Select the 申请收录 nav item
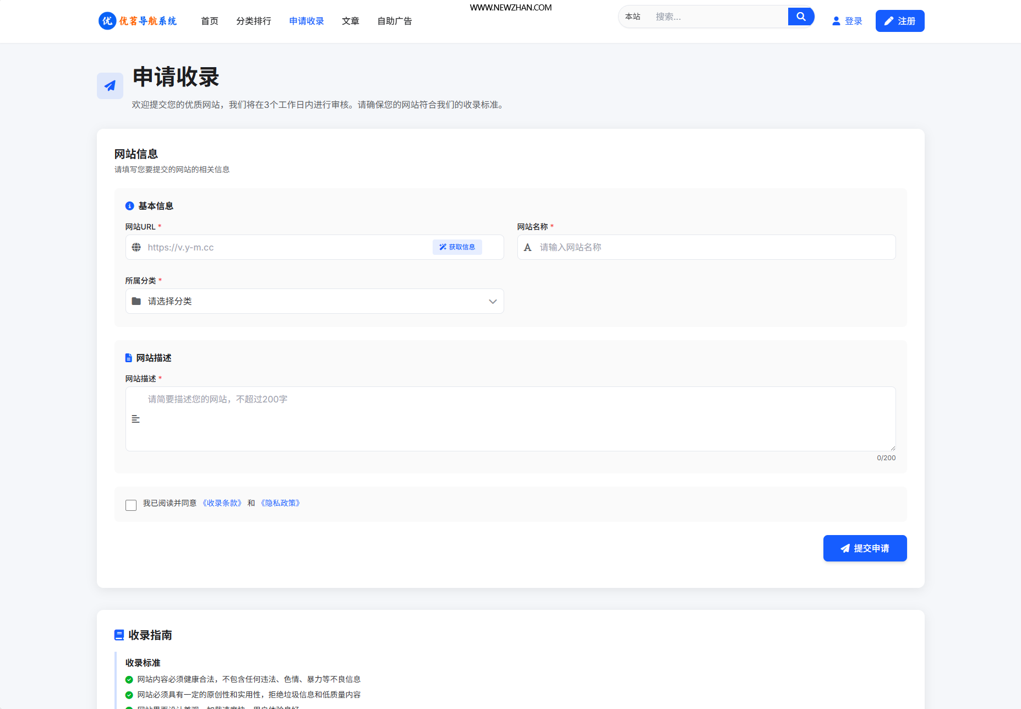The height and width of the screenshot is (709, 1021). [307, 21]
